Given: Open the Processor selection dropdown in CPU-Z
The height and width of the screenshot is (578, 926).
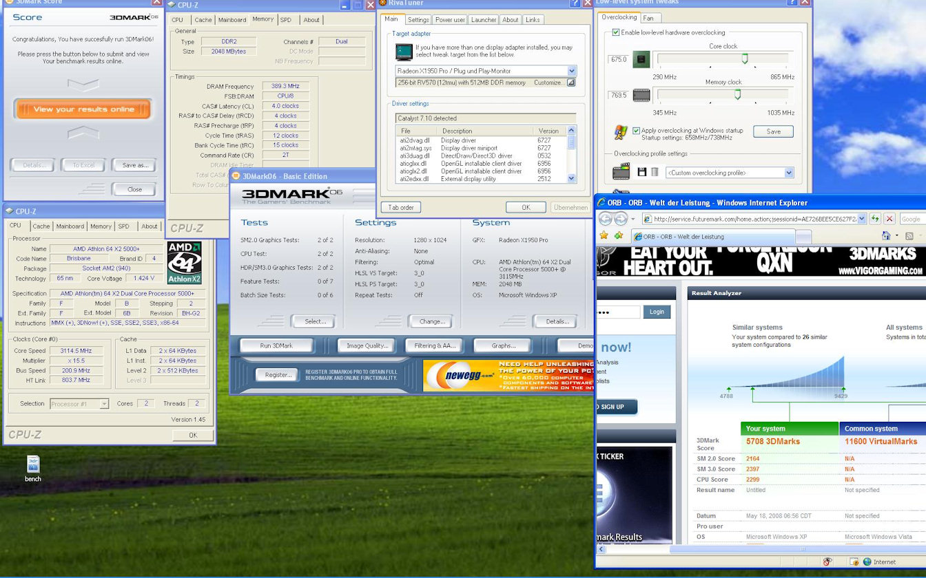Looking at the screenshot, I should (104, 404).
